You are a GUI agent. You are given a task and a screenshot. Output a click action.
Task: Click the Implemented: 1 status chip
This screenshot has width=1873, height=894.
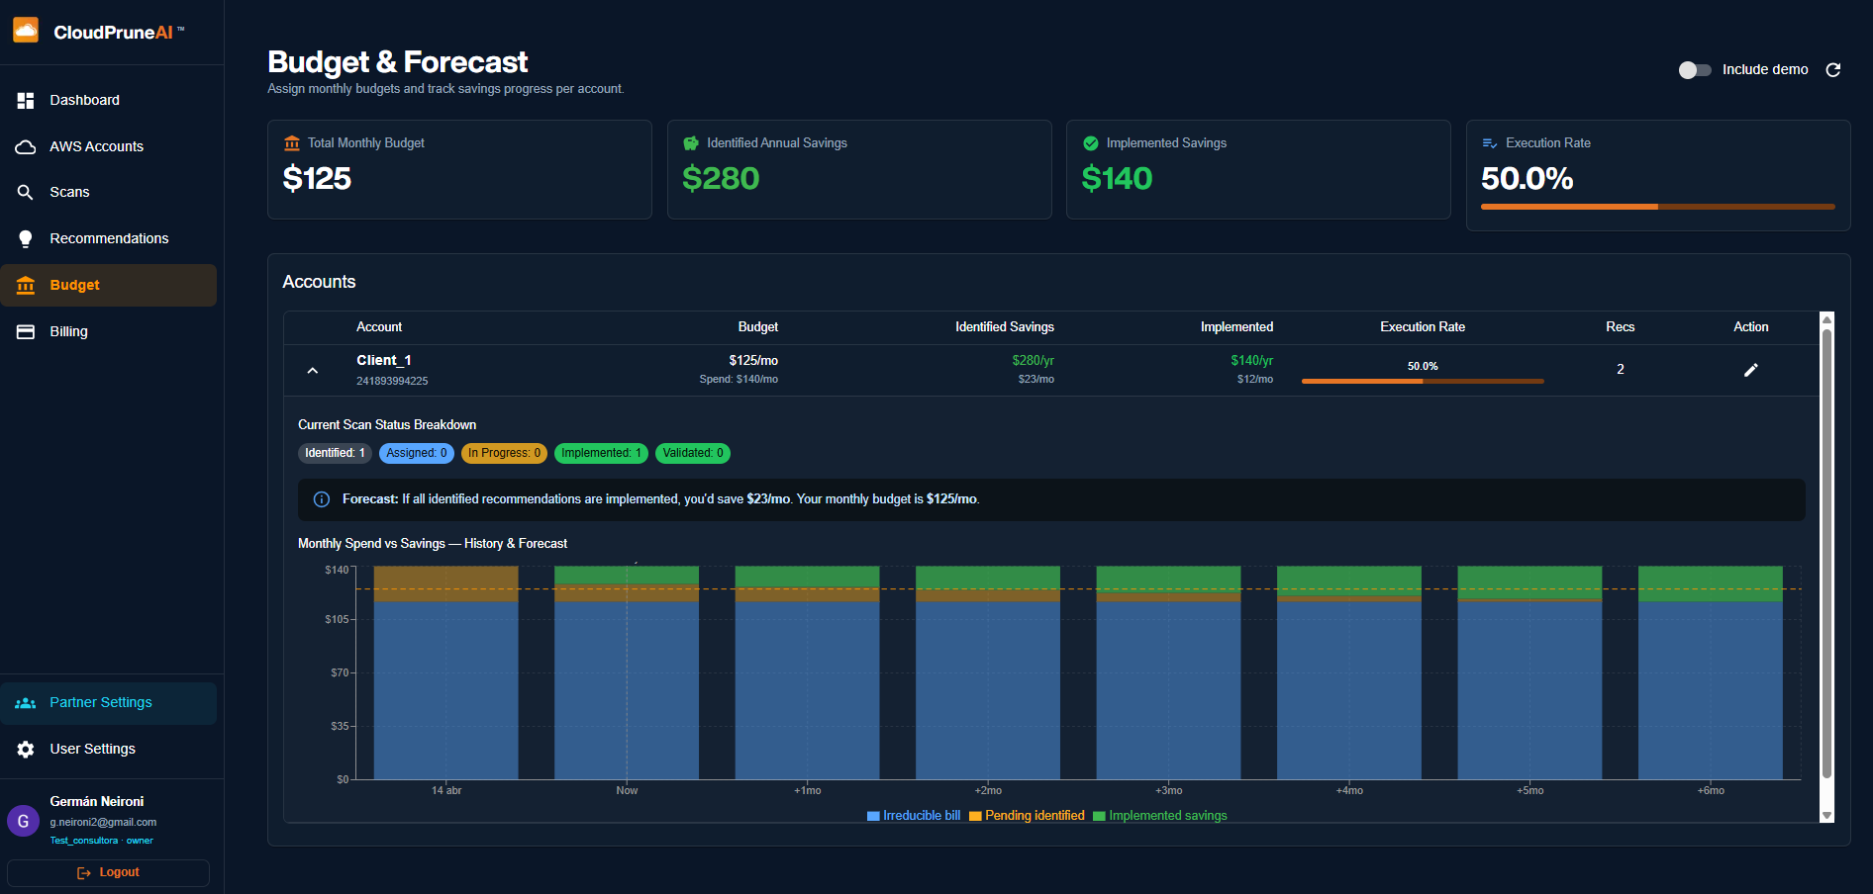tap(601, 453)
